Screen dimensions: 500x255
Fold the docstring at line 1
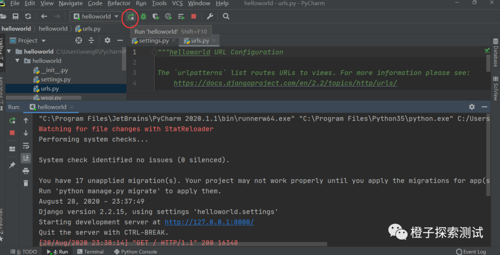(x=154, y=52)
